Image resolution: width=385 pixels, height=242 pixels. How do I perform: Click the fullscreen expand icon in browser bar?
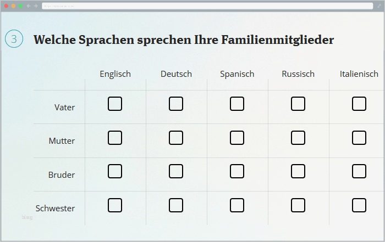click(x=379, y=5)
